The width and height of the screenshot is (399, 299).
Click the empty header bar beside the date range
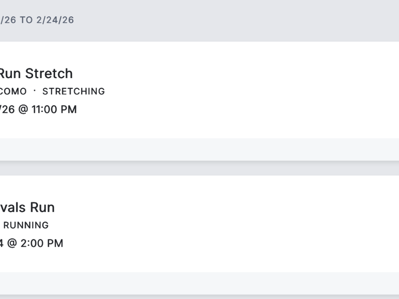(x=239, y=20)
